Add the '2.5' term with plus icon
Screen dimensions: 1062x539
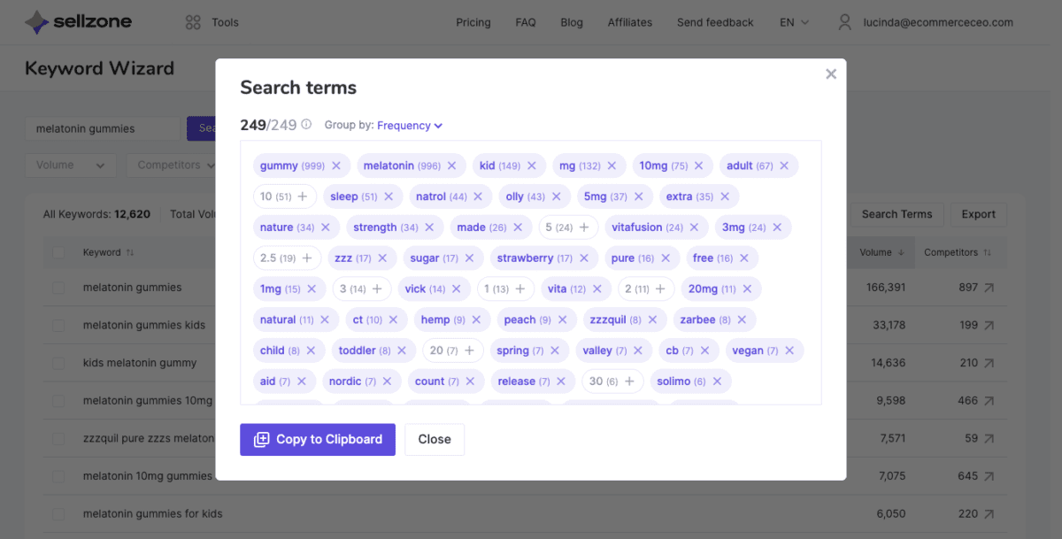(x=307, y=258)
